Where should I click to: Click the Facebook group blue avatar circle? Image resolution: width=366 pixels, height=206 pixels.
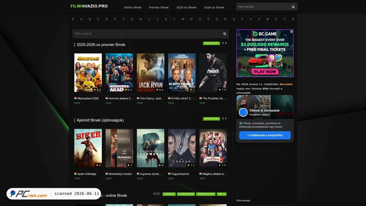243,112
